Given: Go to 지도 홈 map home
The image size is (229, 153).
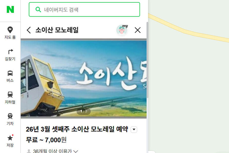Looking at the screenshot, I should point(10,33).
